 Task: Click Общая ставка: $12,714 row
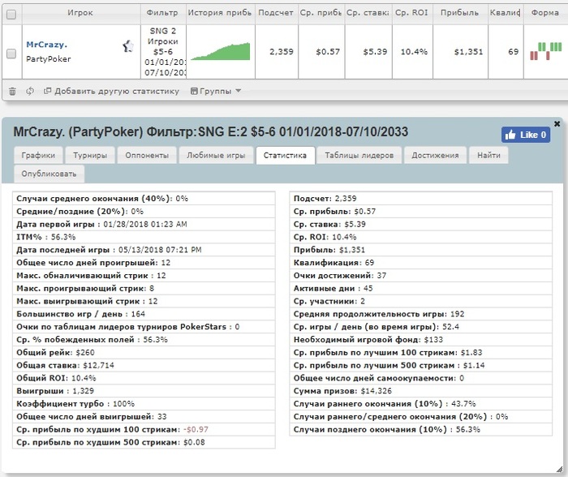coord(144,365)
